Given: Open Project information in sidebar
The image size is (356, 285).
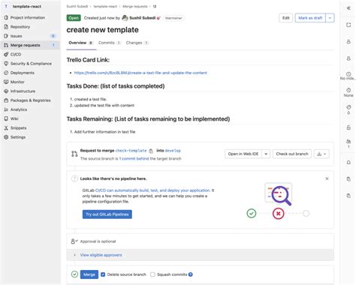Looking at the screenshot, I should pyautogui.click(x=28, y=17).
